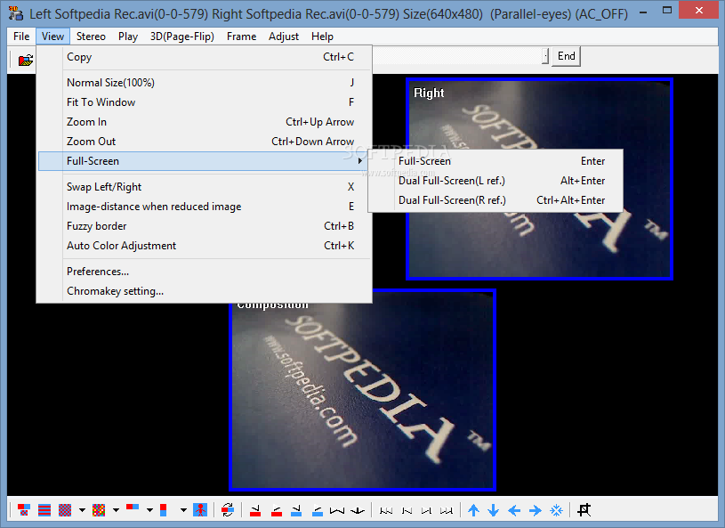Click the skip to last frame icon

[447, 510]
